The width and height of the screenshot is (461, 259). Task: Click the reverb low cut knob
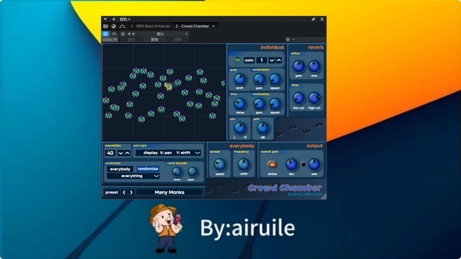298,98
